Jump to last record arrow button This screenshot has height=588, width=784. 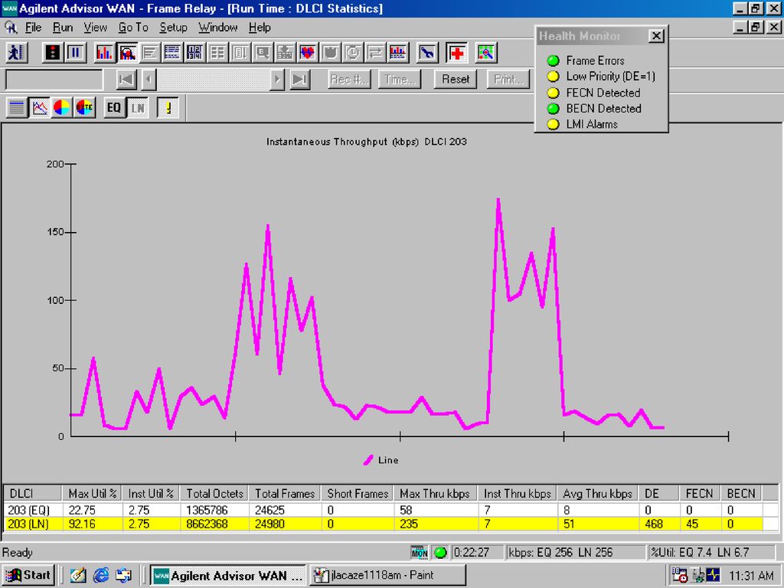click(x=299, y=79)
